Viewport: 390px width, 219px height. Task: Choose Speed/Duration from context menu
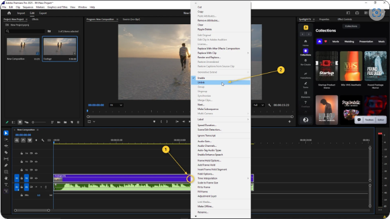tap(221, 125)
